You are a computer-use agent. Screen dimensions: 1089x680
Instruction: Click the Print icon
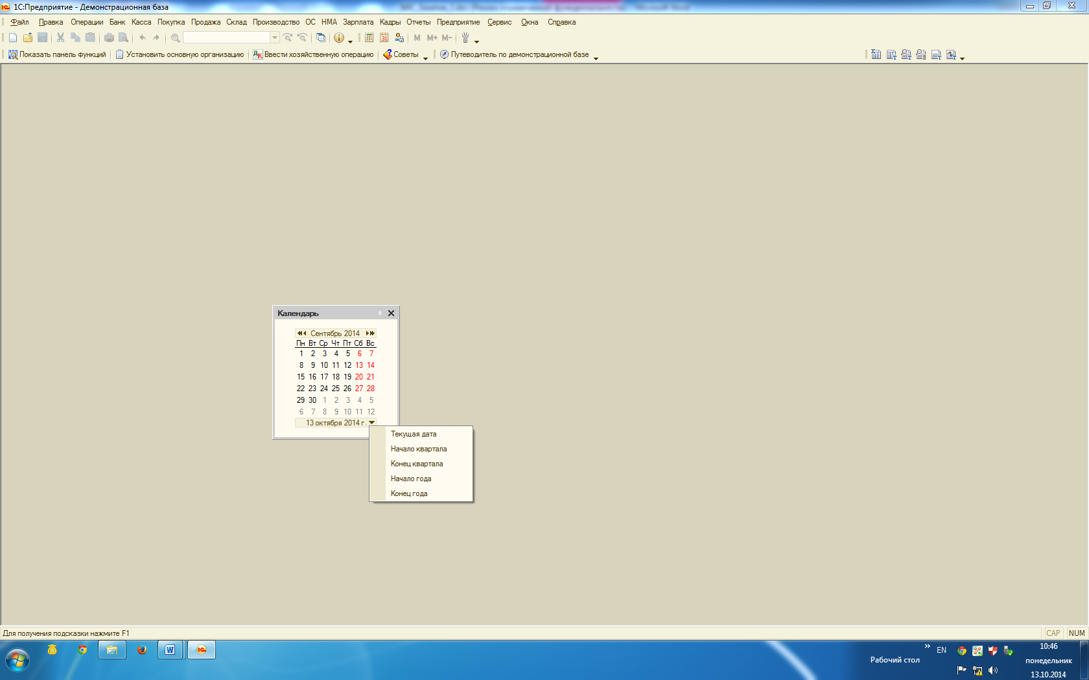point(109,38)
